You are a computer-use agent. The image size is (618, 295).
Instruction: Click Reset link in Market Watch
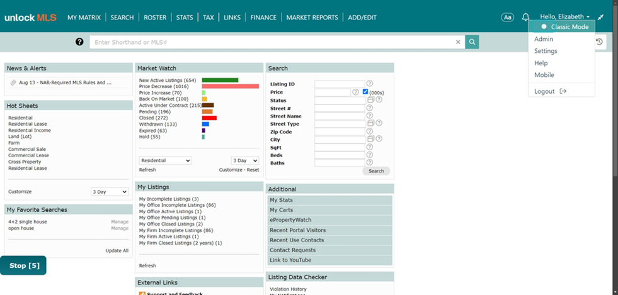[253, 170]
